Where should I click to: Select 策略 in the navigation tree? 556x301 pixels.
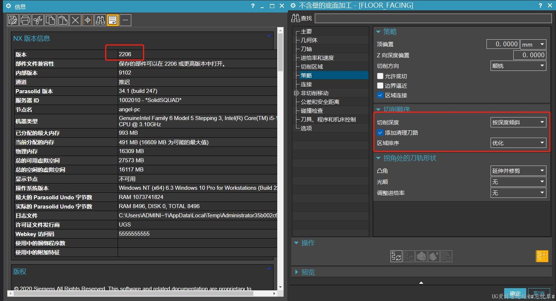[306, 75]
